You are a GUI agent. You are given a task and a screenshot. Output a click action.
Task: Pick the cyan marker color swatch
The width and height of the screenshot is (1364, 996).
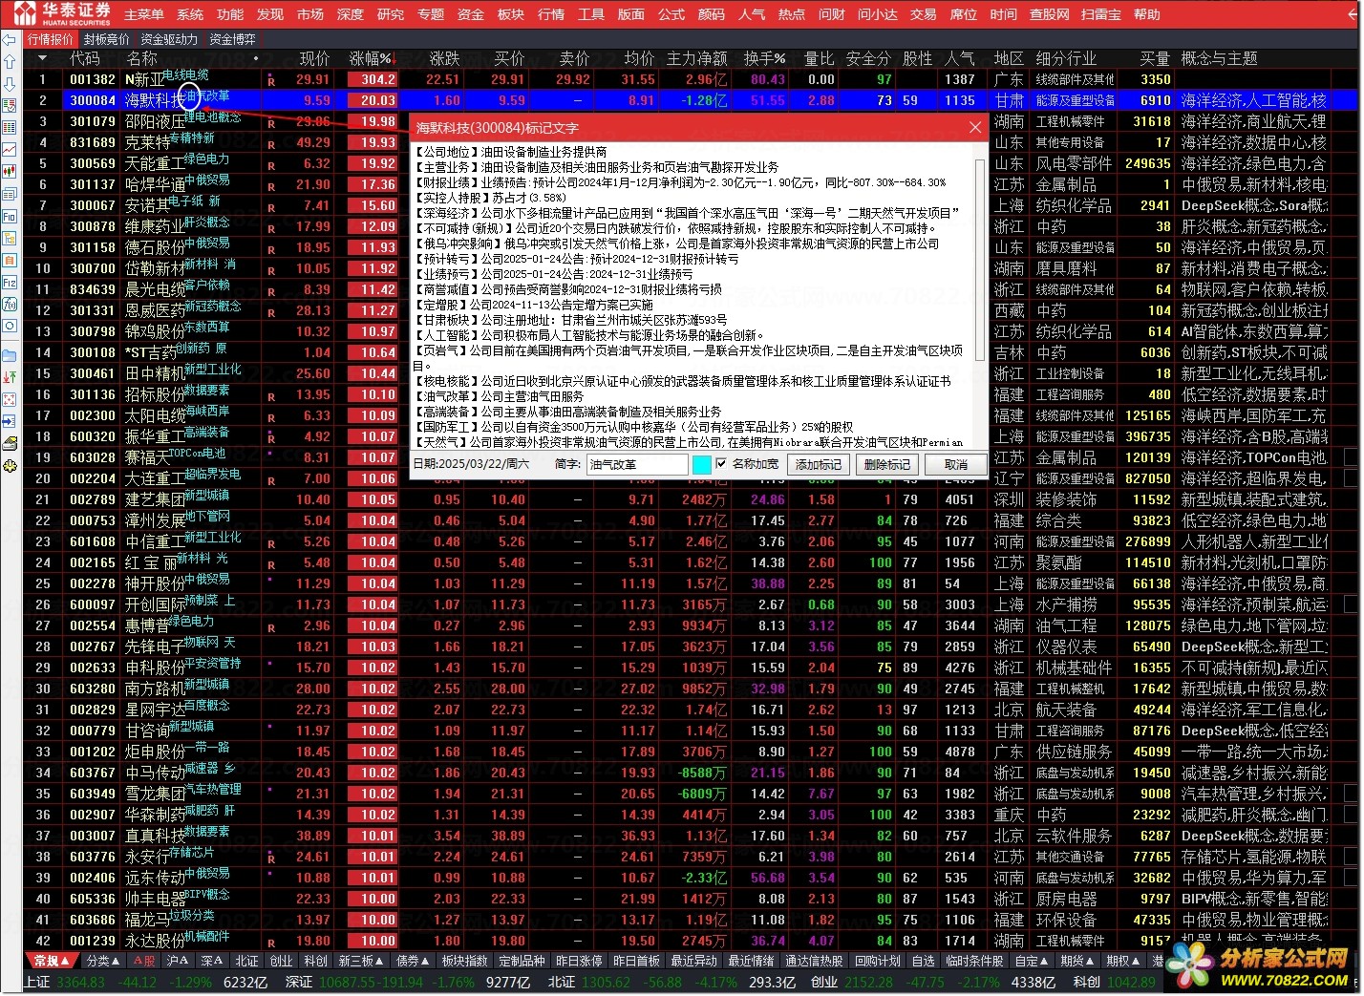click(x=701, y=465)
